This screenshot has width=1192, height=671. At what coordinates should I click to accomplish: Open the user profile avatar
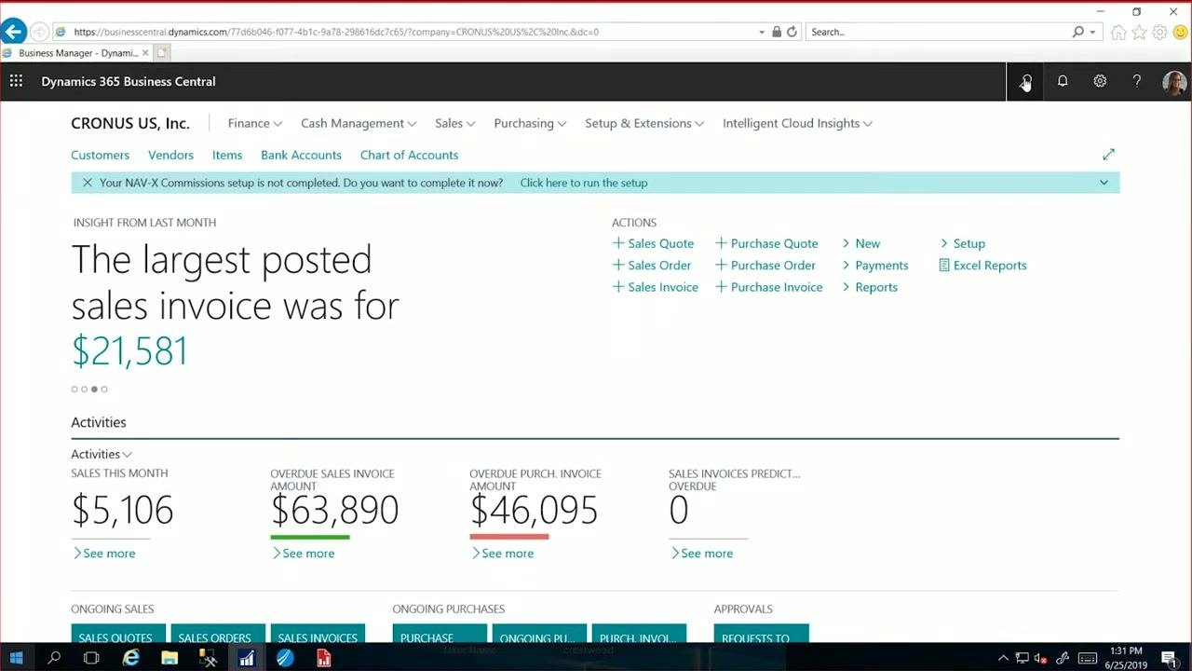click(1174, 82)
